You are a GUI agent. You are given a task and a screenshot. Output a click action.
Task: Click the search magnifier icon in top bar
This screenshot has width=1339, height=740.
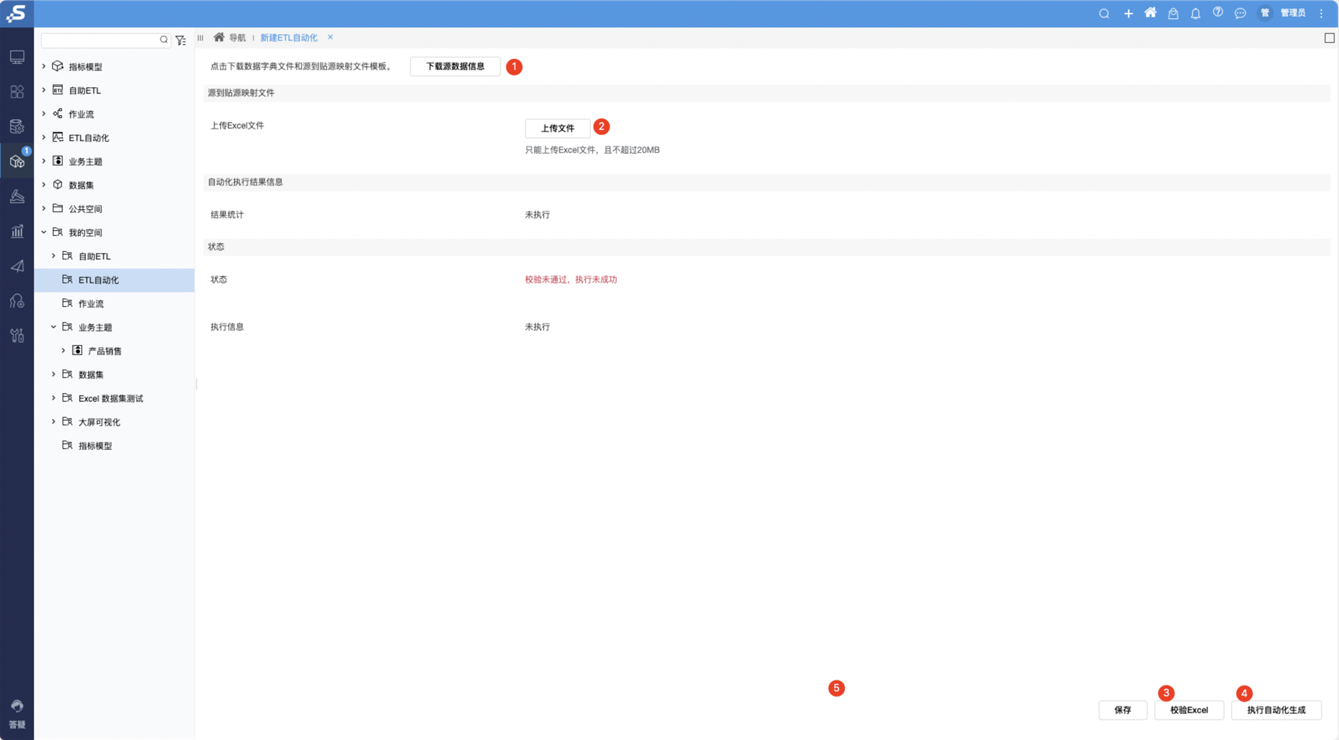(x=1104, y=14)
